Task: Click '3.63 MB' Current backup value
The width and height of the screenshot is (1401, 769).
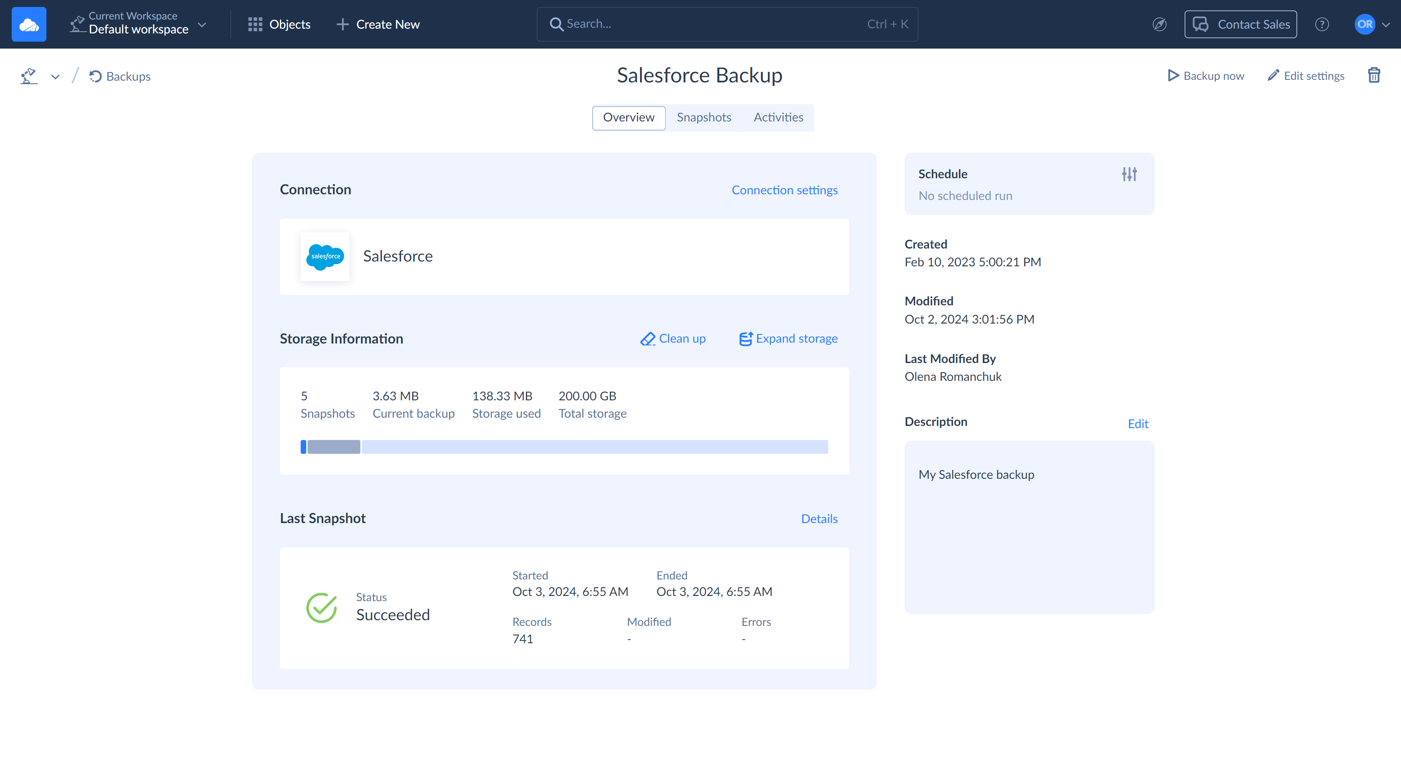Action: [395, 396]
